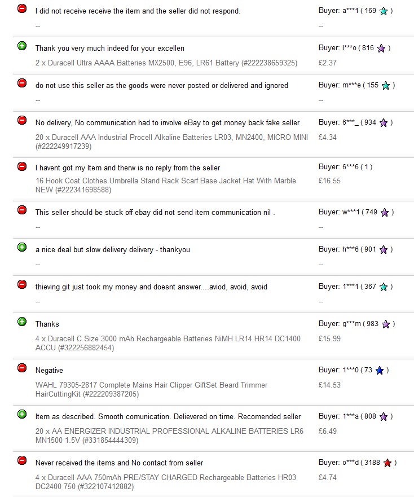Screen dimensions: 414x497
Task: Open the Duracell AAA Industrial Procell listing
Action: [171, 142]
